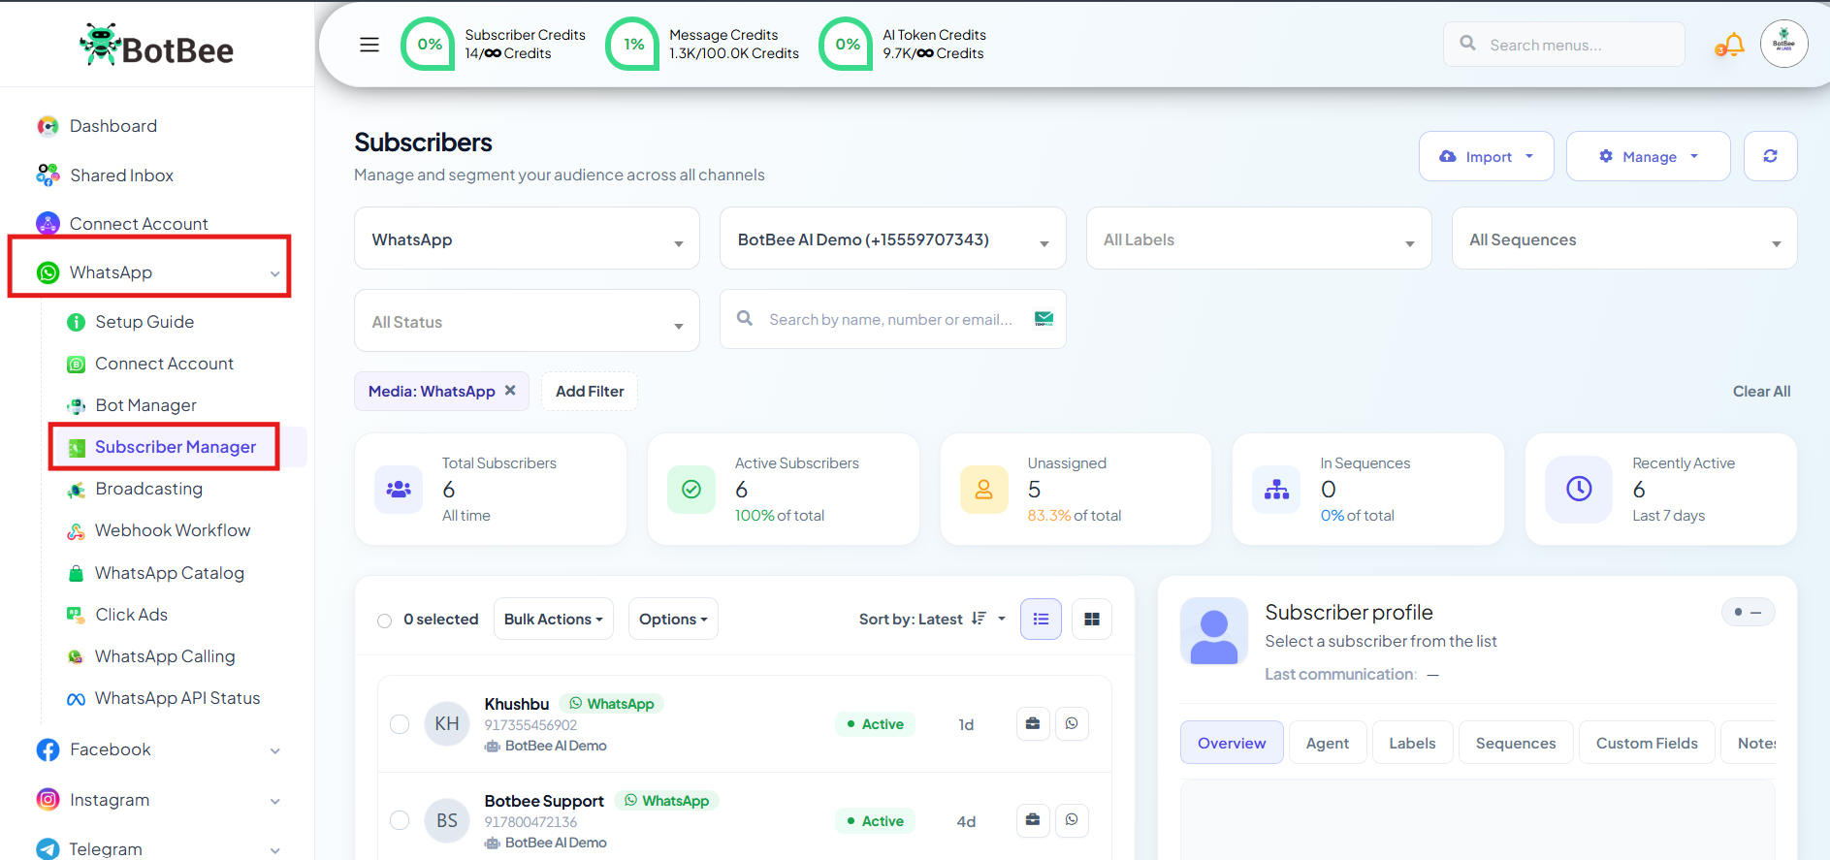Open the All Labels dropdown

point(1259,239)
